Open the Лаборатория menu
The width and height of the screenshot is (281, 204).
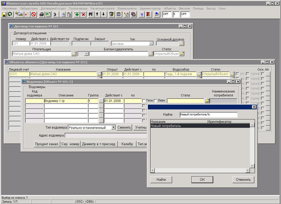tap(29, 8)
